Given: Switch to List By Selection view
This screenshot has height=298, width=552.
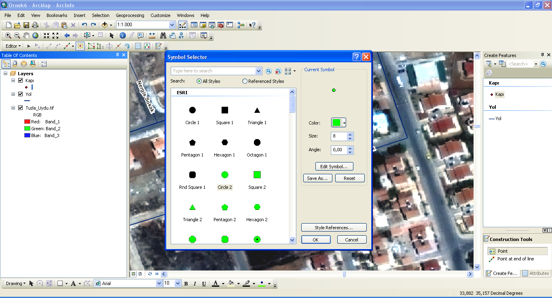Looking at the screenshot, I should [33, 64].
